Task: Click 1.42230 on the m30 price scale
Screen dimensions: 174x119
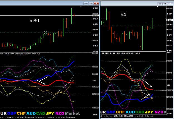Action: tap(95, 40)
